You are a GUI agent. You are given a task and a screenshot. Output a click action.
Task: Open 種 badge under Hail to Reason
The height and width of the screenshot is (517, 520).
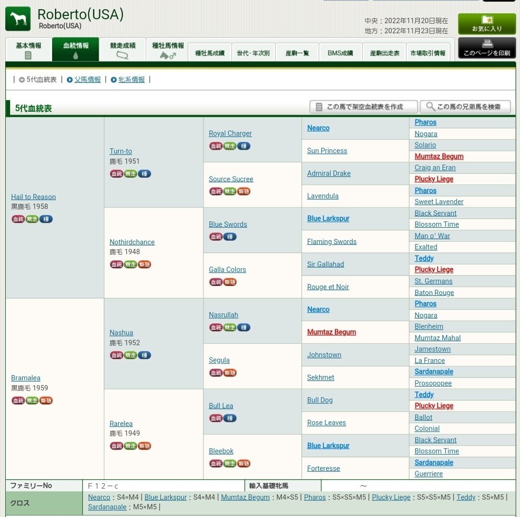tap(46, 219)
